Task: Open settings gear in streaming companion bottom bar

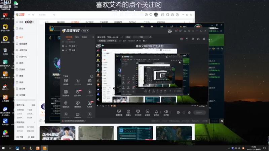Action: (189, 112)
